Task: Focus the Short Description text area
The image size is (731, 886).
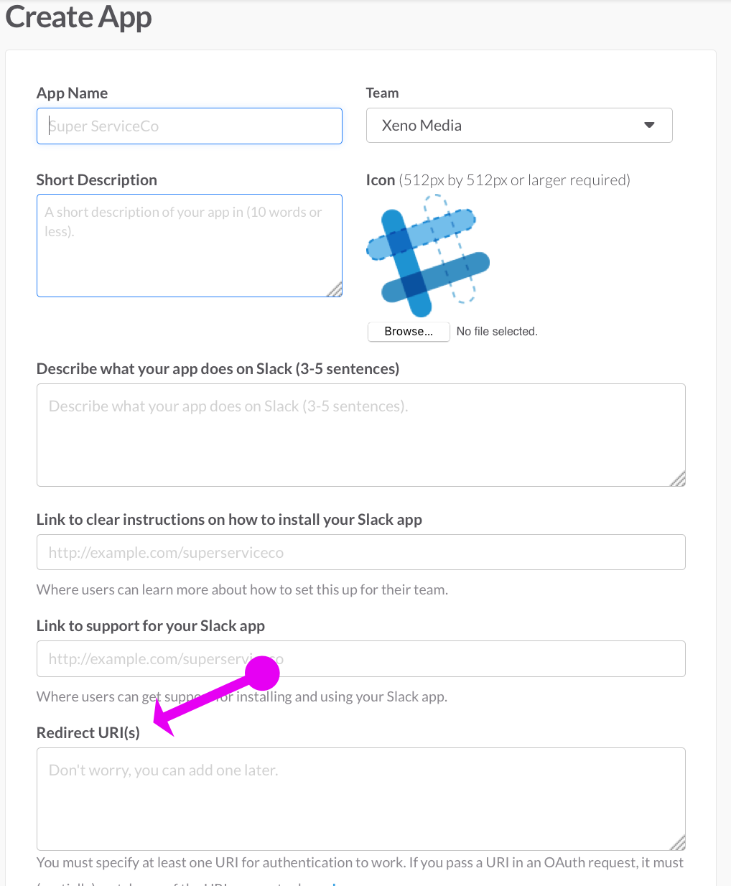Action: point(189,245)
